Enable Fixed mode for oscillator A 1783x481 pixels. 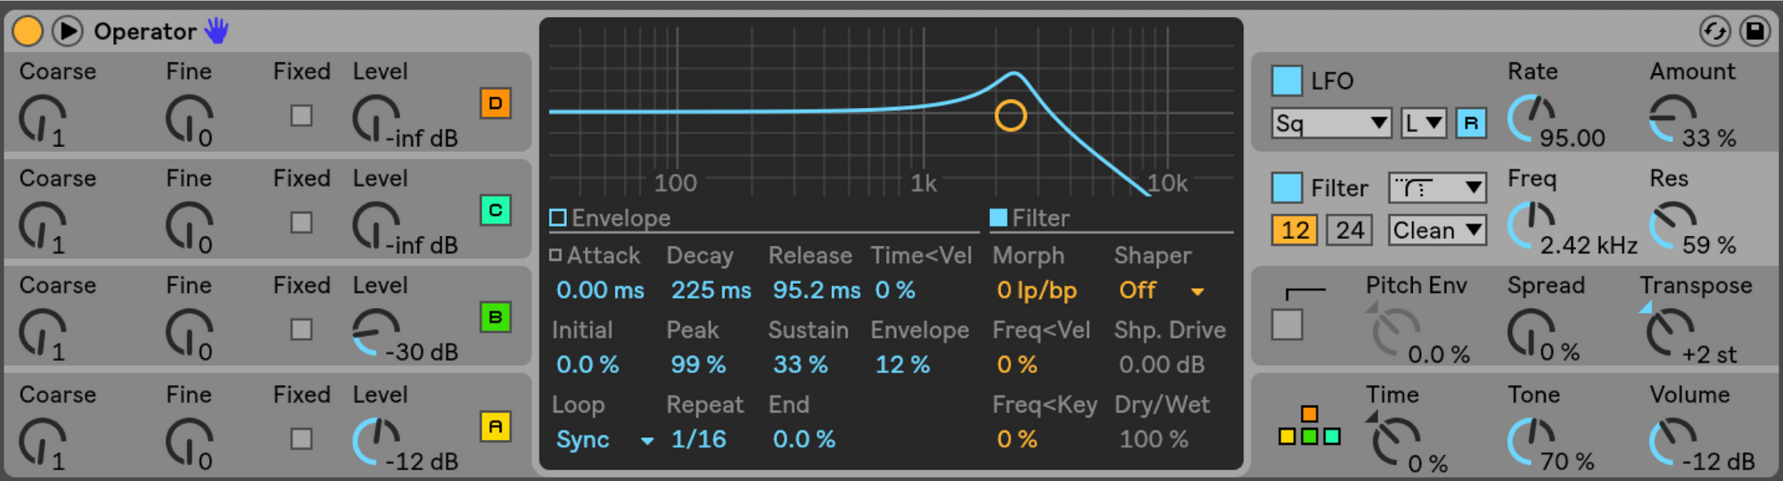pos(301,439)
